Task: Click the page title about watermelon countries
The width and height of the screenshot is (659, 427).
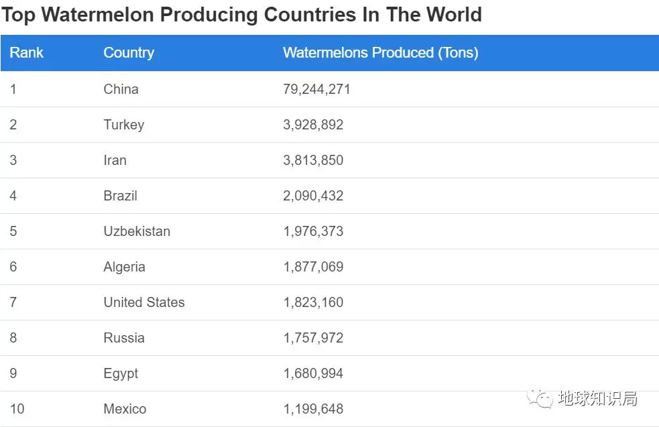Action: [x=241, y=15]
